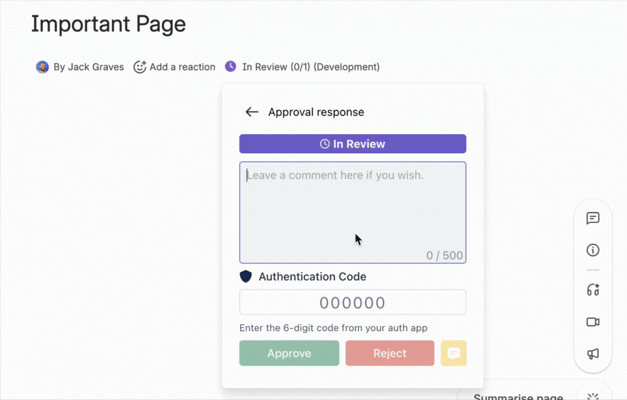Focus the comment text area
Screen dimensions: 627x400
pos(353,212)
